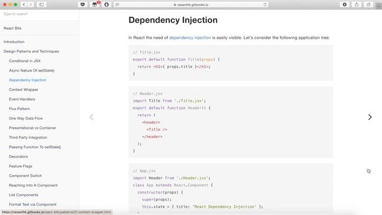The height and width of the screenshot is (215, 382).
Task: Focus the Type to search field
Action: pyautogui.click(x=39, y=14)
